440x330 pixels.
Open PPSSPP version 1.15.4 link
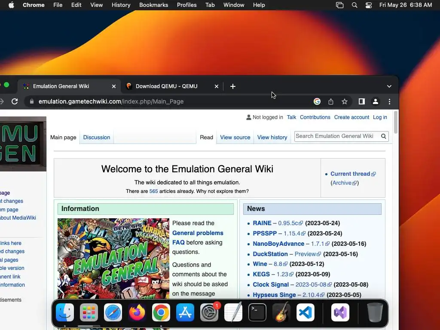tap(292, 233)
